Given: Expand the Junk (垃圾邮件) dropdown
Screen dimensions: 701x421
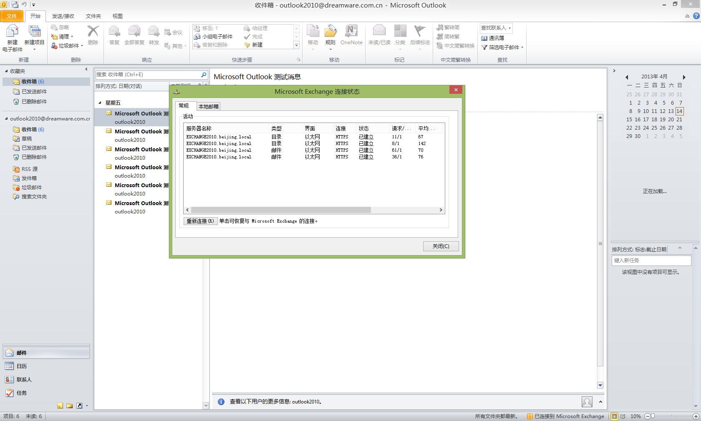Looking at the screenshot, I should click(82, 46).
